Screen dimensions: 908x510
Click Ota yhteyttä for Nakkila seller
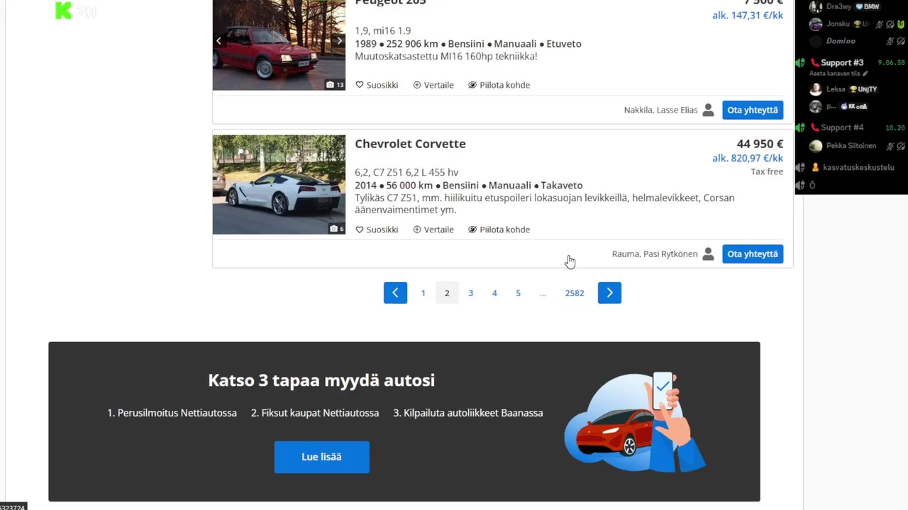click(x=753, y=110)
